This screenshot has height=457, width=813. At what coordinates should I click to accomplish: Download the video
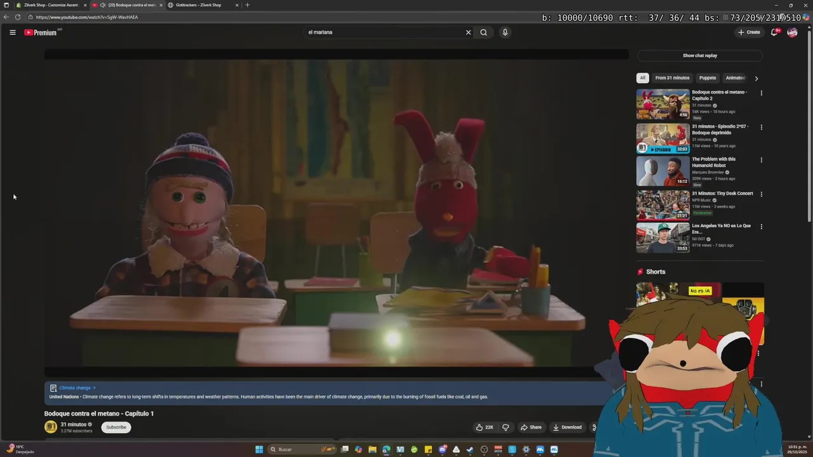[x=567, y=427]
